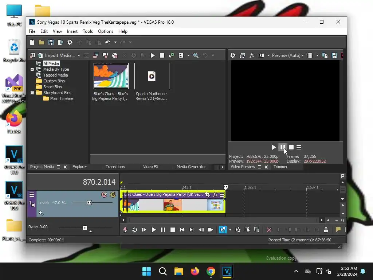The image size is (373, 280).
Task: Open Video Preview hamburger menu
Action: click(x=299, y=147)
